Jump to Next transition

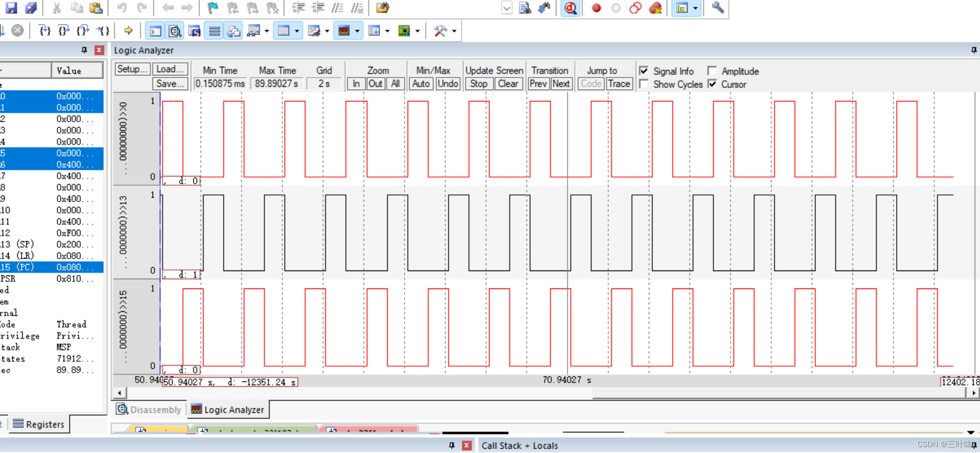point(561,84)
